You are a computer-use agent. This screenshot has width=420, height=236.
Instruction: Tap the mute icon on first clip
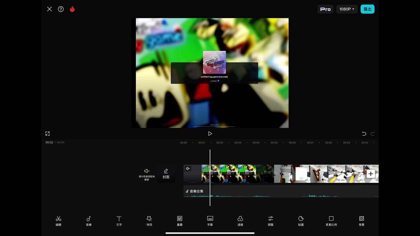[188, 168]
